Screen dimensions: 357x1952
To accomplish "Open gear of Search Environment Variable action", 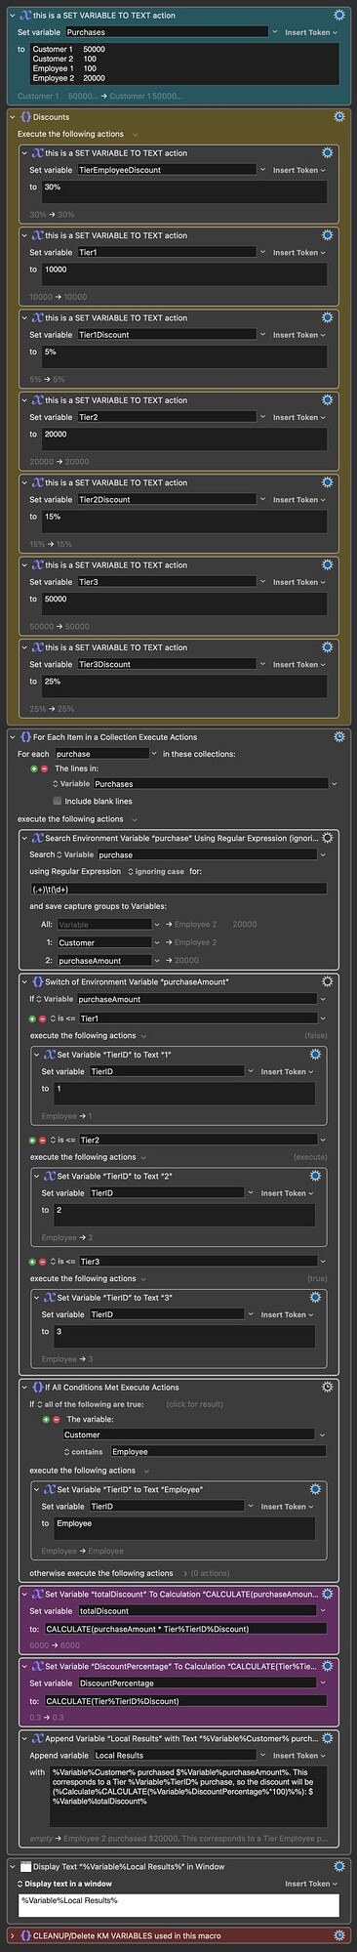I will click(x=327, y=838).
